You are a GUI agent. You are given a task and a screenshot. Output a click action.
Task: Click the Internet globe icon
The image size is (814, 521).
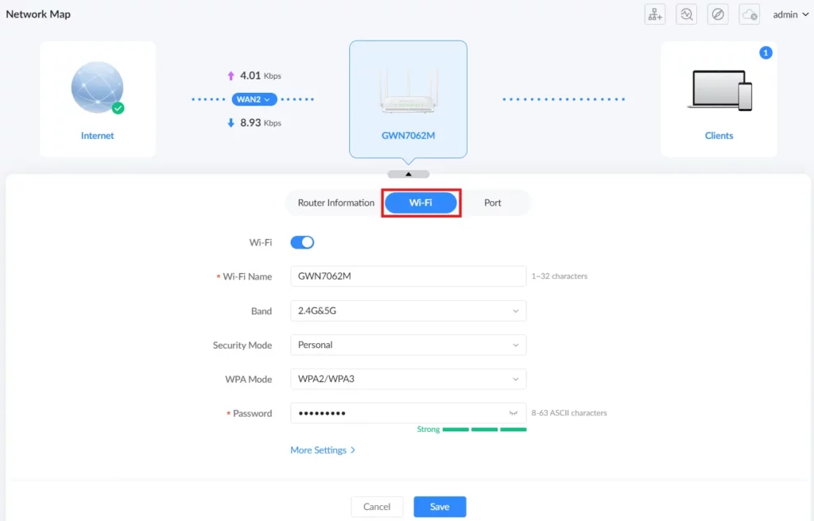pyautogui.click(x=98, y=87)
